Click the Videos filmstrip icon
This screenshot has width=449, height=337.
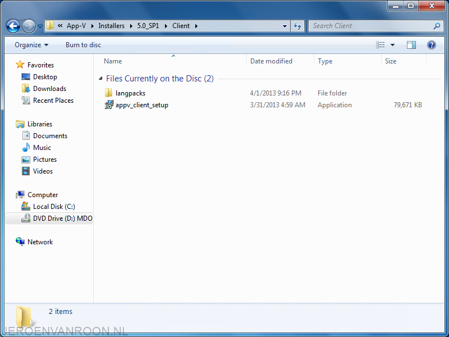click(x=26, y=171)
